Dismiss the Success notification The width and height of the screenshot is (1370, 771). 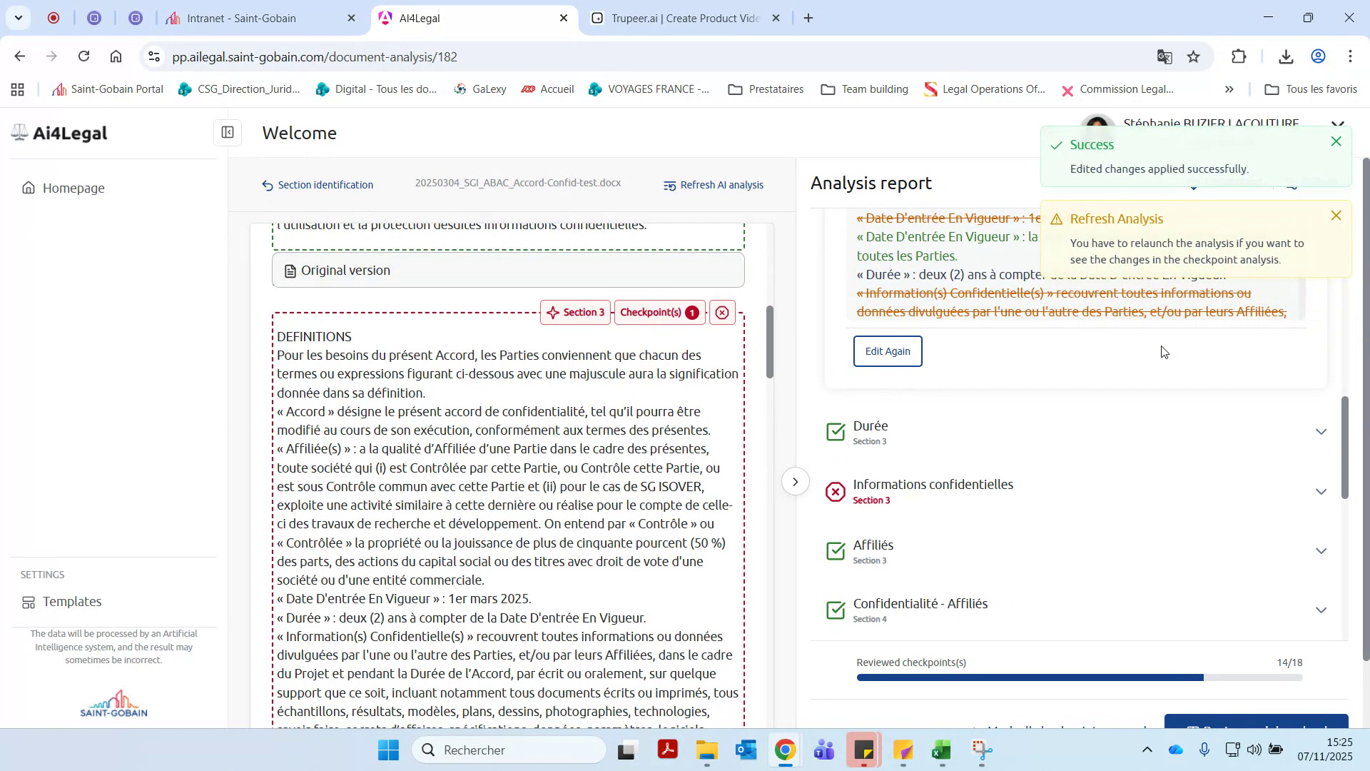click(x=1335, y=141)
